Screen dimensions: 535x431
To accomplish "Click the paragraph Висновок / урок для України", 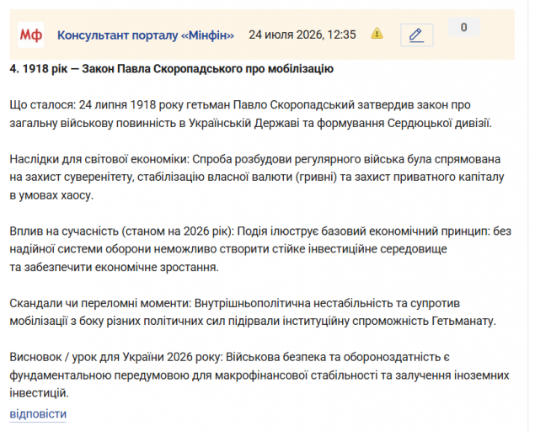I will click(x=259, y=375).
